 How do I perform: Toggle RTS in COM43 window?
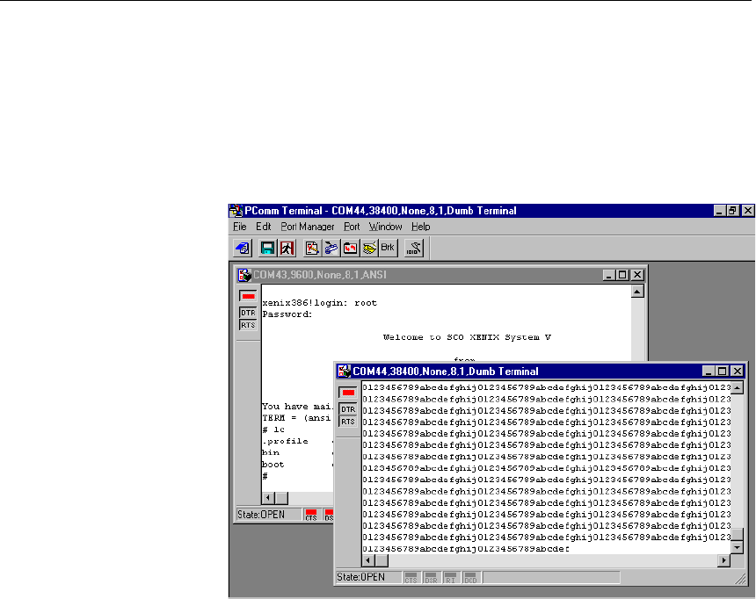tap(248, 325)
